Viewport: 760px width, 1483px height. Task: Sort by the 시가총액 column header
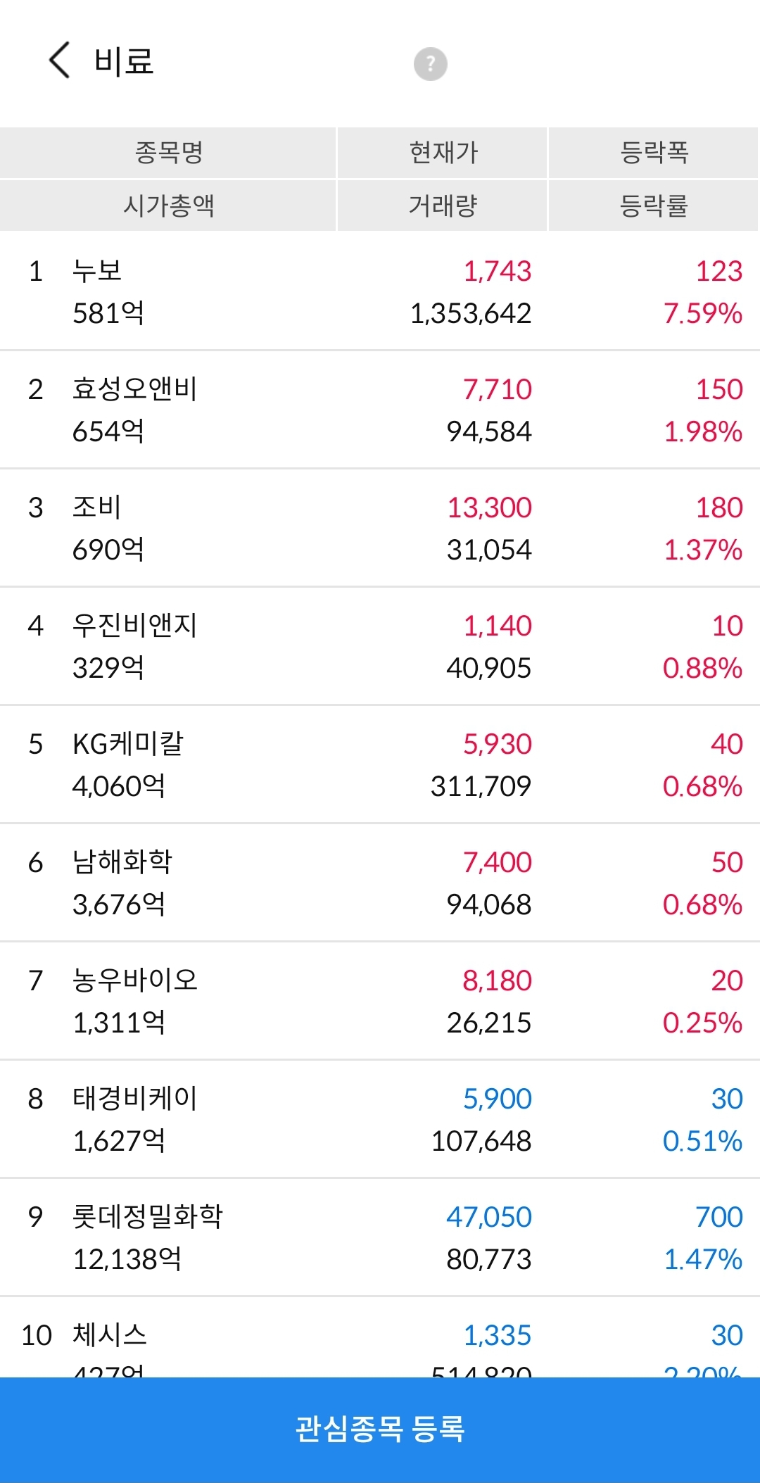[x=168, y=206]
